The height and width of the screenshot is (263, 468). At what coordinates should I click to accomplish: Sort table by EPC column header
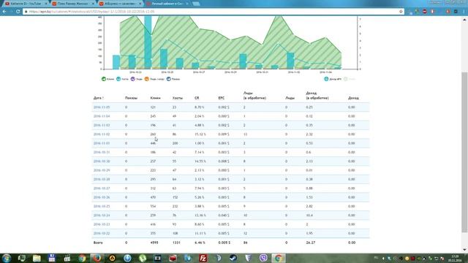point(221,98)
